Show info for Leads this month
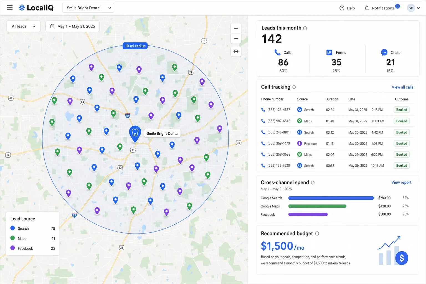This screenshot has height=284, width=426. pos(305,28)
